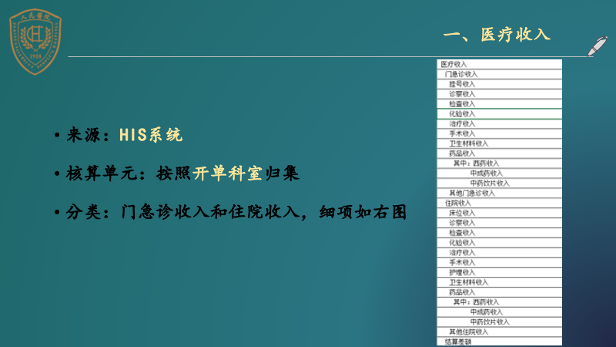Click the hospital shield logo
The height and width of the screenshot is (347, 616).
coord(35,44)
